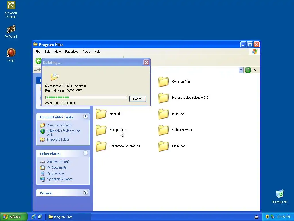Go to Windows XP (E:) drive
The image size is (294, 221).
point(58,162)
